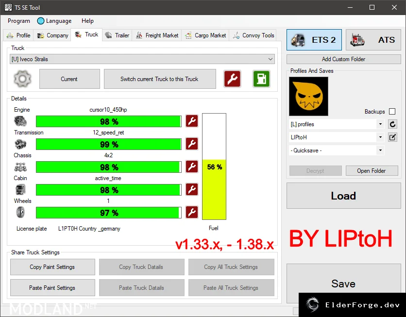Image resolution: width=406 pixels, height=317 pixels.
Task: Repair the Chassis with its wrench button
Action: point(192,167)
